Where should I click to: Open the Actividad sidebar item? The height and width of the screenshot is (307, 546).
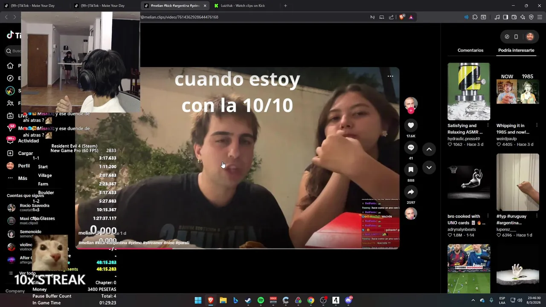pos(23,141)
